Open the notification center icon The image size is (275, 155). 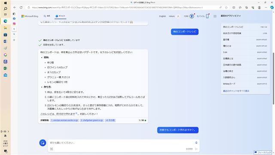(5, 151)
